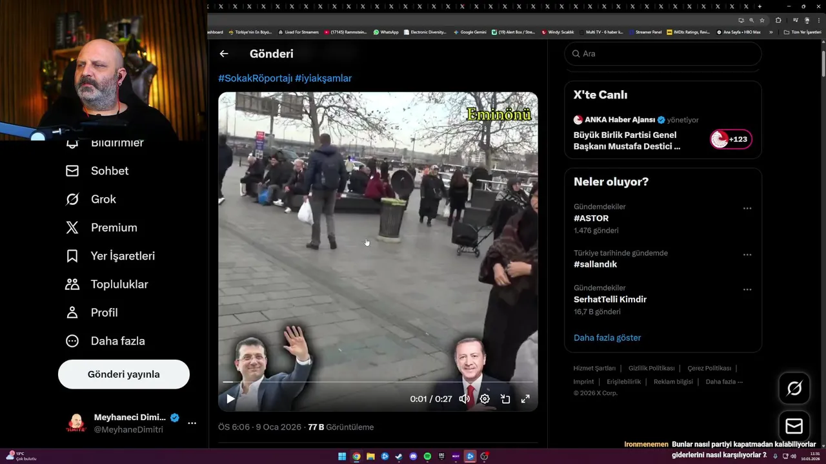826x464 pixels.
Task: Open Discord from taskbar
Action: [414, 457]
